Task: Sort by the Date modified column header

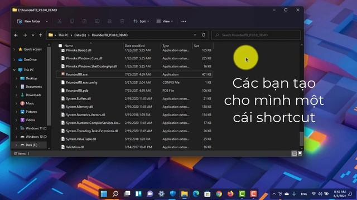Action: tap(134, 46)
